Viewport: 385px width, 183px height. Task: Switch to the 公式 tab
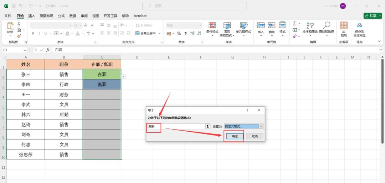point(61,16)
